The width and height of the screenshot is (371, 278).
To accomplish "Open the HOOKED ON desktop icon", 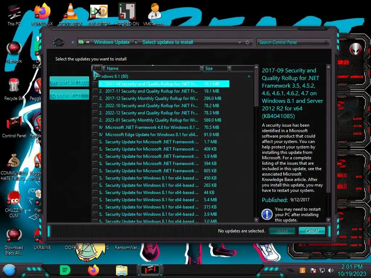I will 127,14.
